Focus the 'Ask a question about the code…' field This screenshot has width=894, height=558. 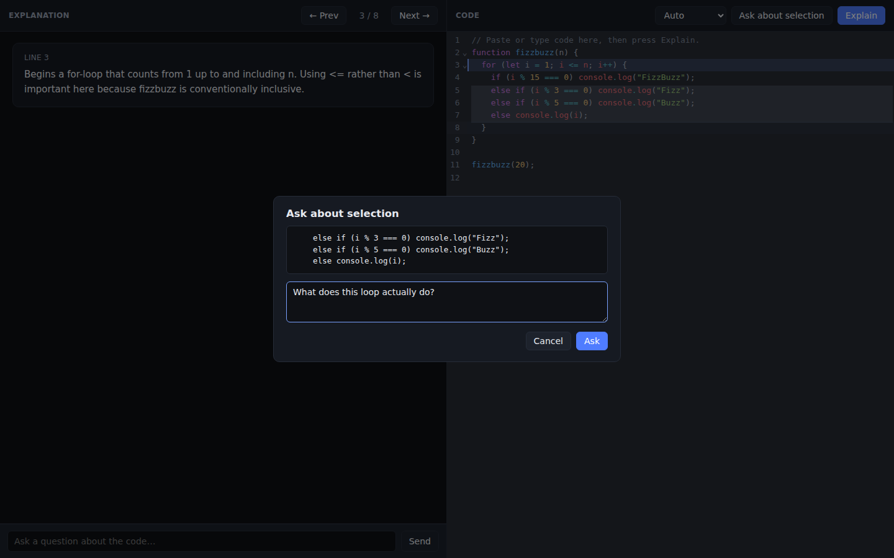point(202,541)
